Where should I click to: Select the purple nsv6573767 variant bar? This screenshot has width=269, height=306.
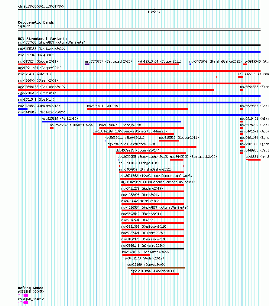coord(87,64)
